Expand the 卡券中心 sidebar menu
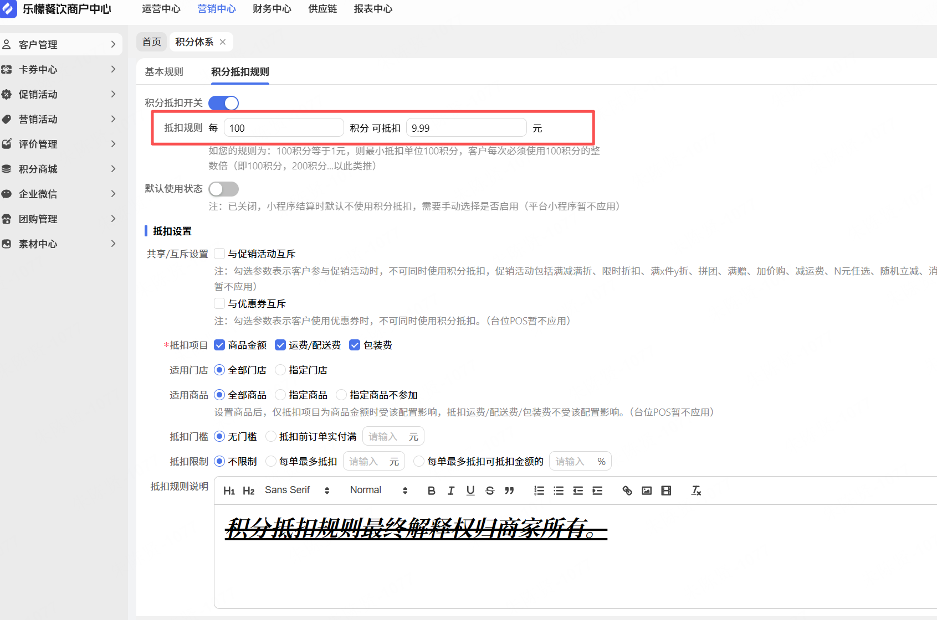Image resolution: width=937 pixels, height=620 pixels. click(113, 69)
